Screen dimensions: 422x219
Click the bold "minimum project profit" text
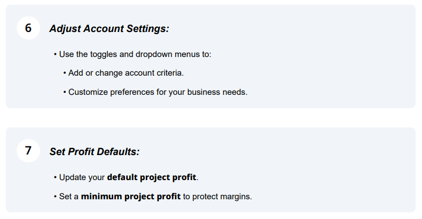(131, 196)
